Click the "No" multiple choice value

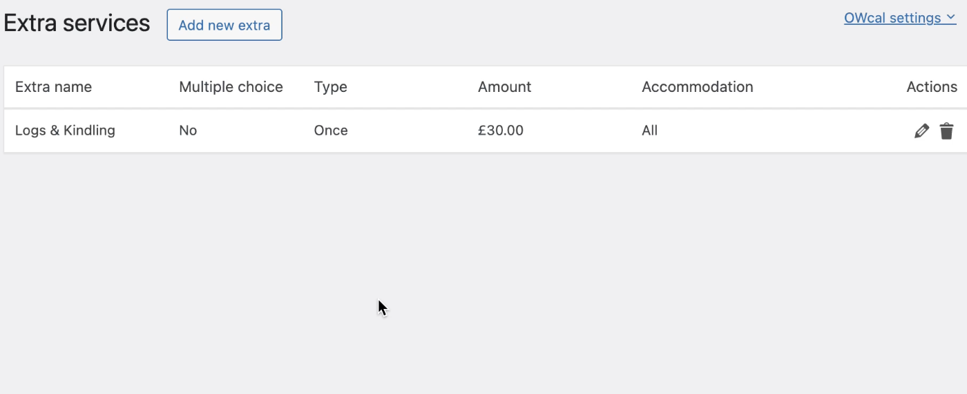(188, 131)
